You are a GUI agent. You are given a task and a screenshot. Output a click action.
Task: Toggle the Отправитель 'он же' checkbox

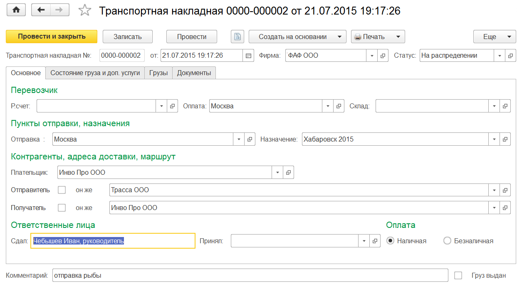click(62, 190)
